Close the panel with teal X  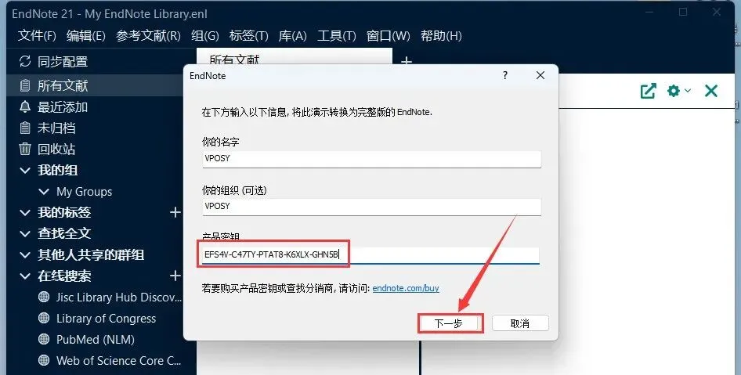coord(710,91)
